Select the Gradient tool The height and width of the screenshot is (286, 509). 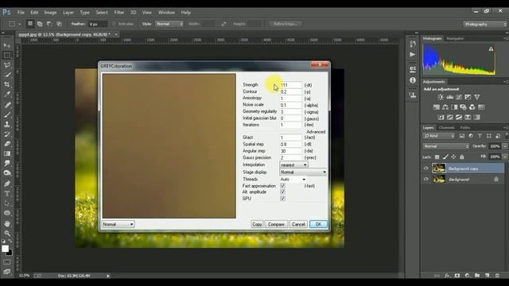click(x=7, y=153)
